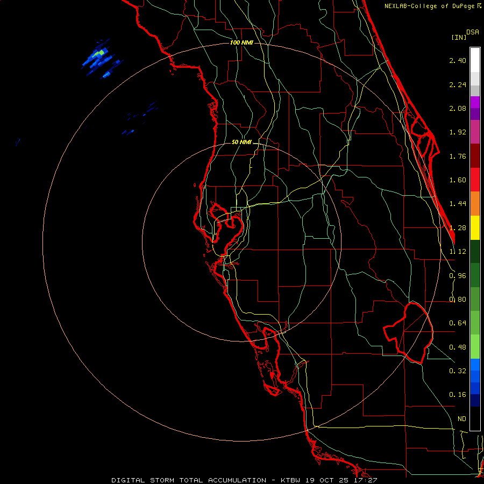Screen dimensions: 484x484
Task: Pick the light blue swatch above 0.32
Action: (x=475, y=365)
